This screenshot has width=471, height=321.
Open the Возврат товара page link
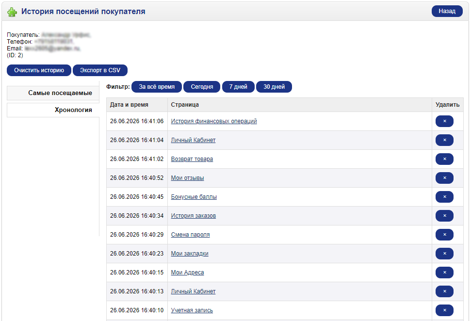click(192, 159)
